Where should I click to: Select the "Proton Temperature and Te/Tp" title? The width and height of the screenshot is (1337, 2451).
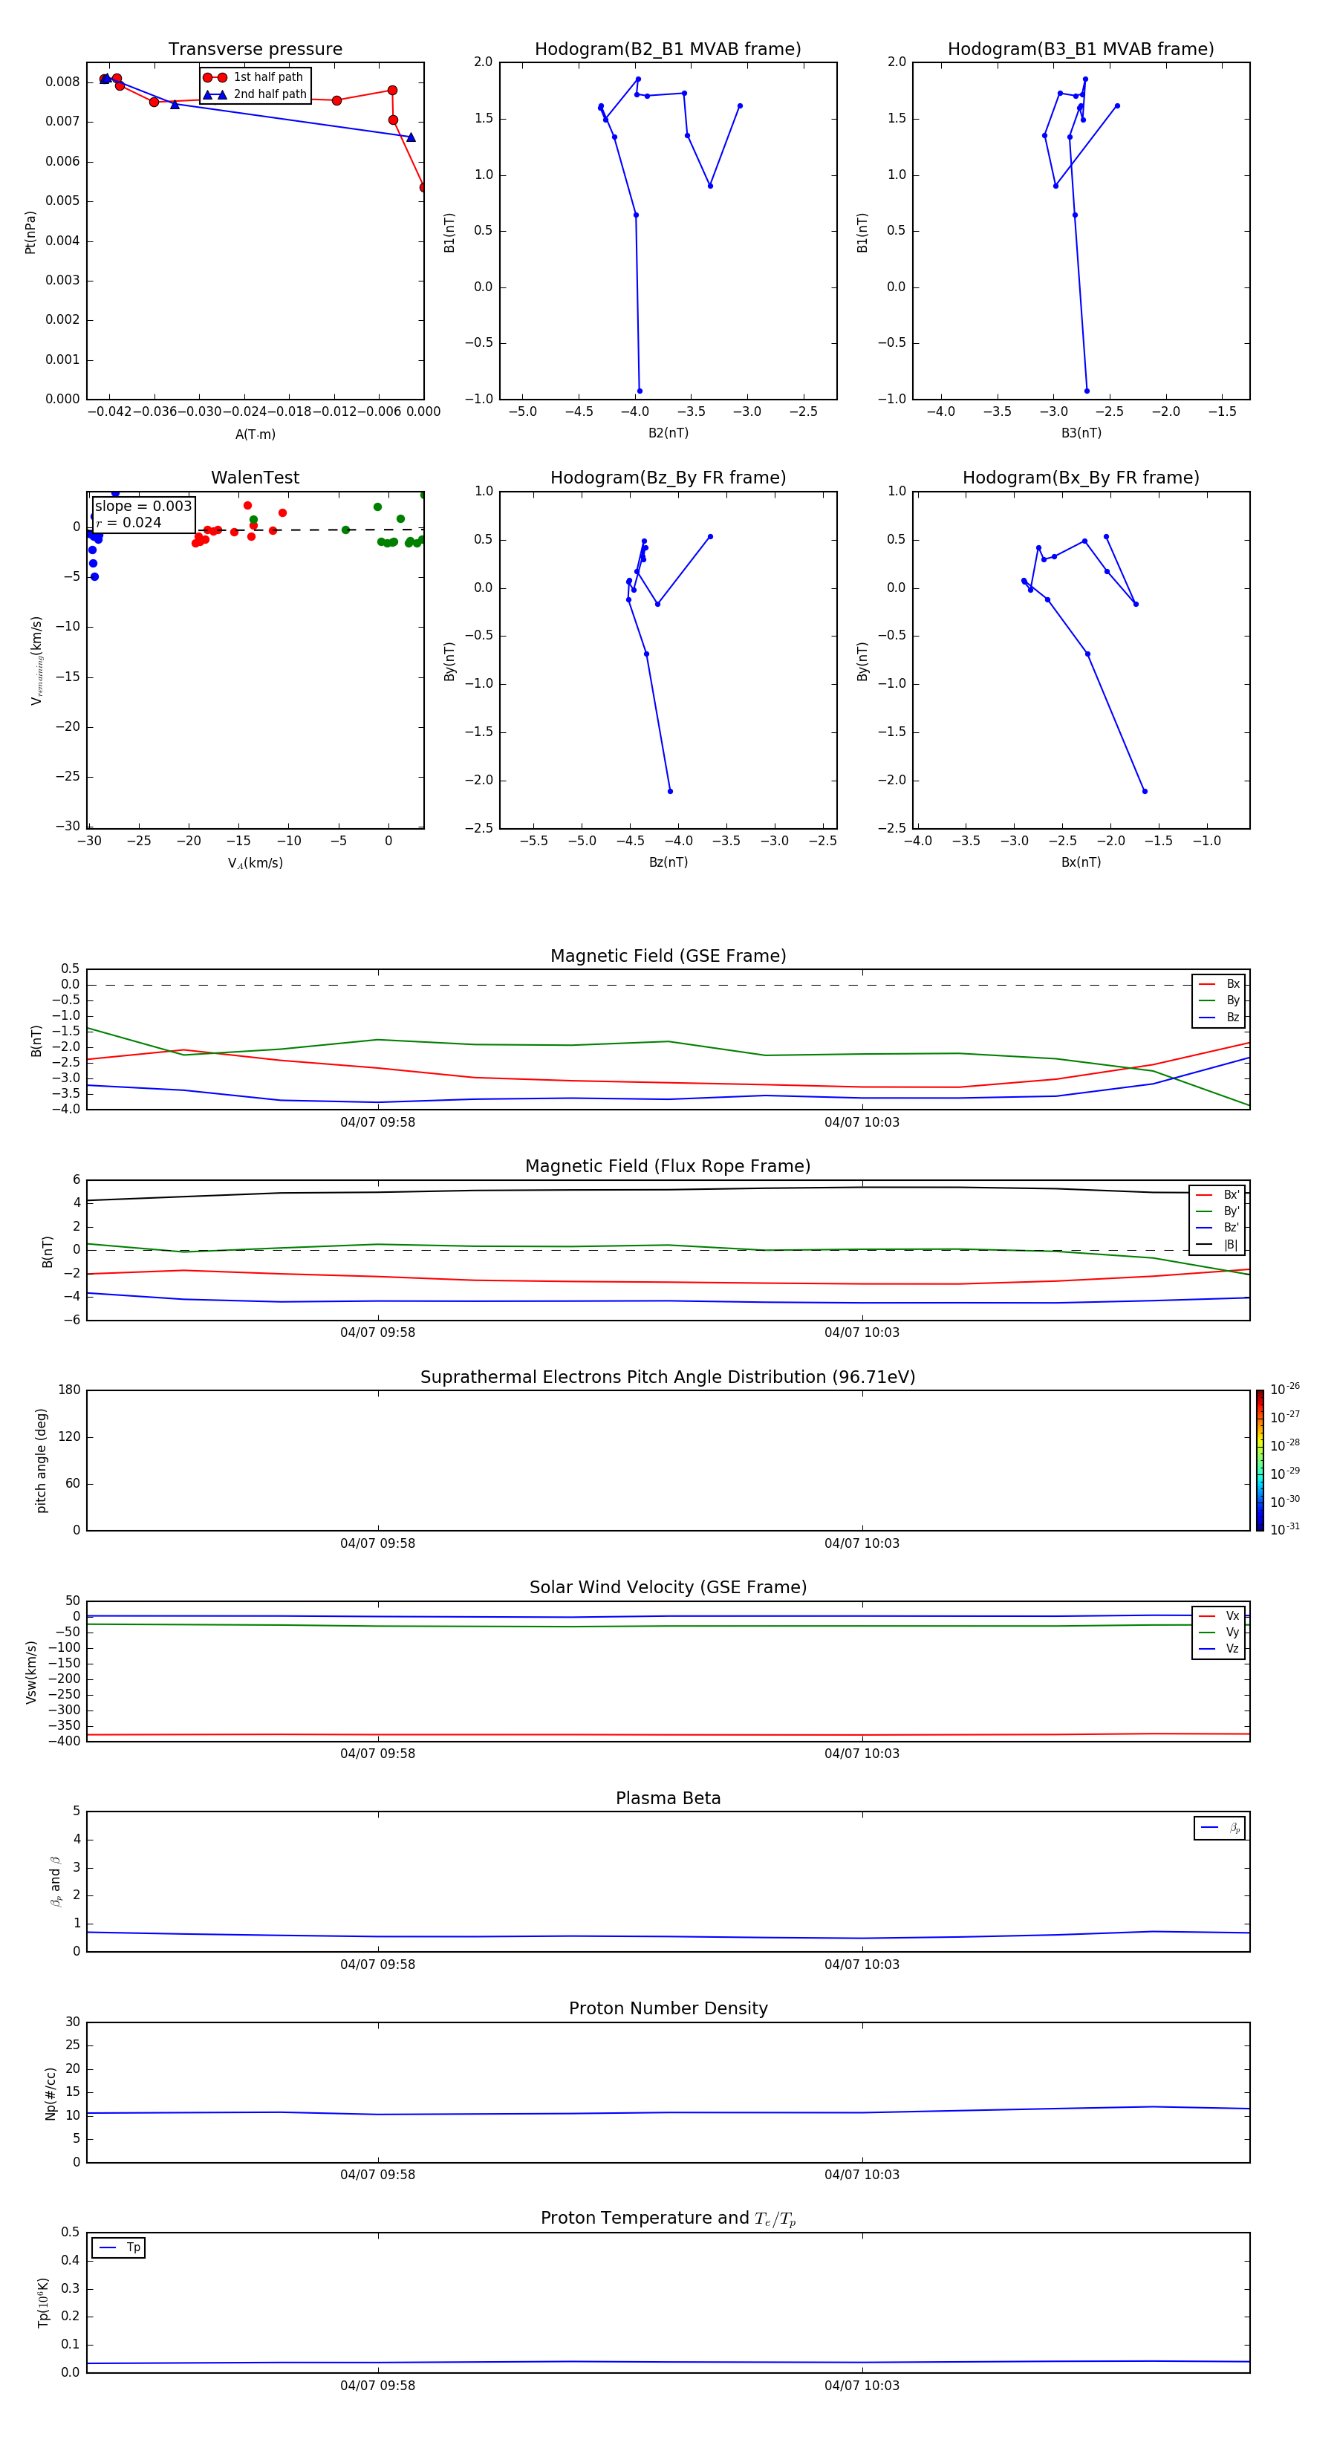click(x=668, y=2219)
